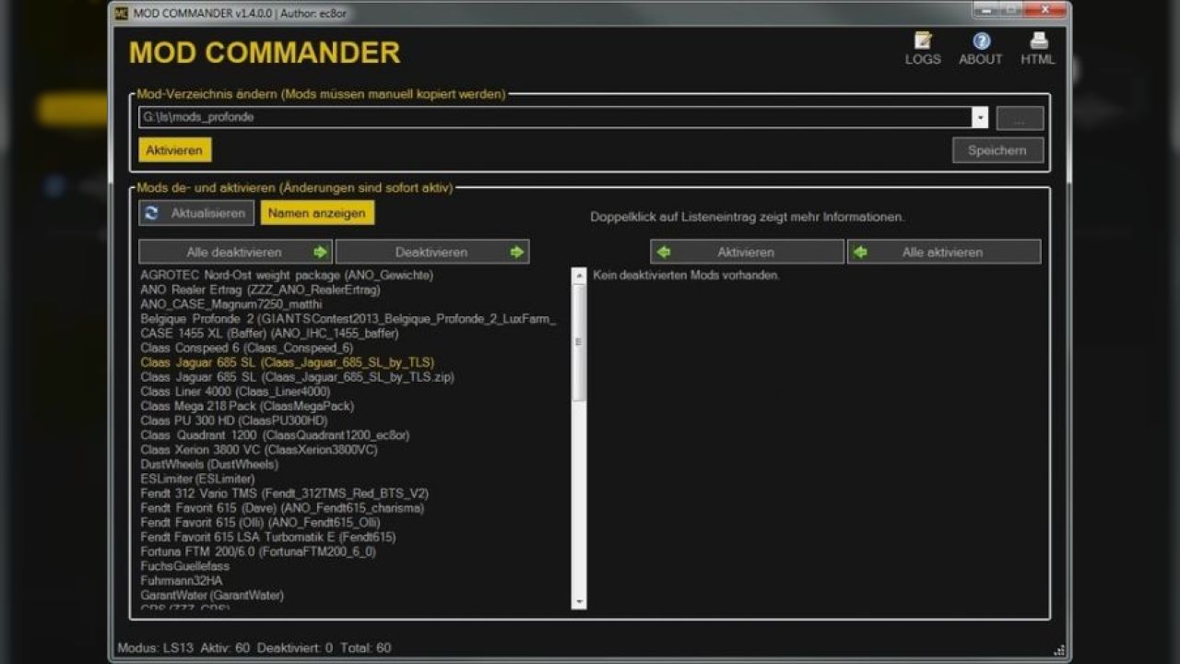The image size is (1180, 664).
Task: Select Fendt Favorit 615 (Olli) entry
Action: click(260, 523)
